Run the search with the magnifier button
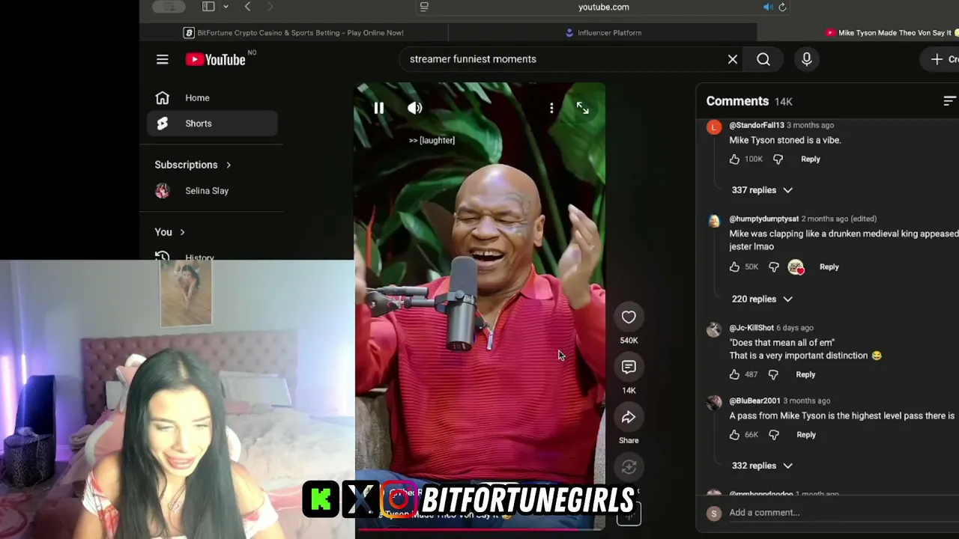959x539 pixels. [x=763, y=59]
